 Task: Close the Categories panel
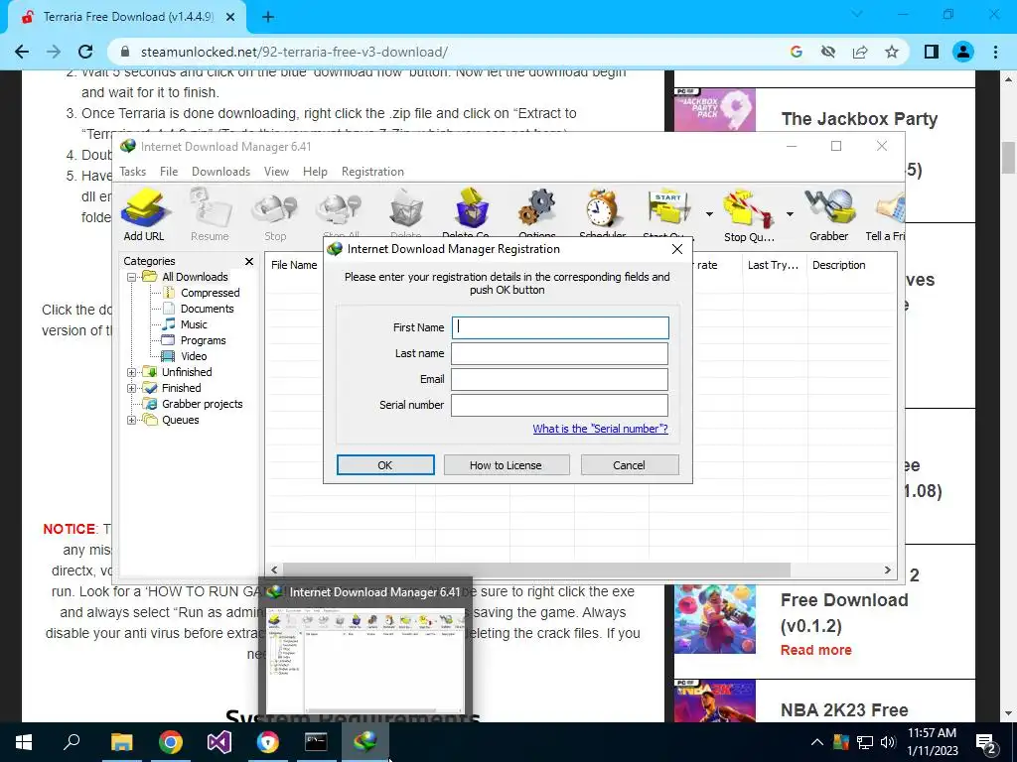click(x=249, y=261)
